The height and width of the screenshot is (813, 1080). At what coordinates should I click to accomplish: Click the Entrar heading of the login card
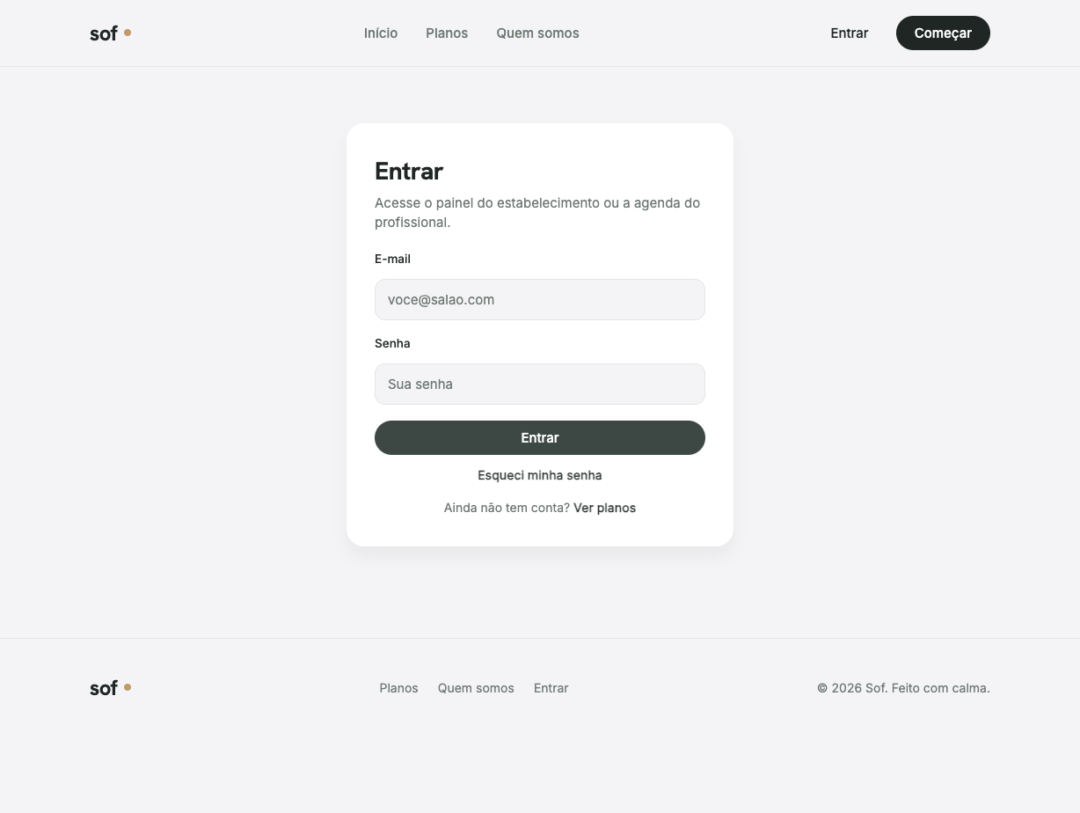(x=409, y=171)
